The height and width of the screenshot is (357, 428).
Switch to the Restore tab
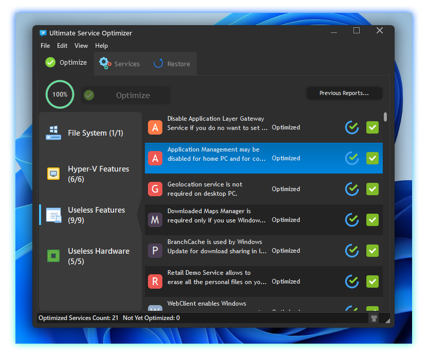172,64
